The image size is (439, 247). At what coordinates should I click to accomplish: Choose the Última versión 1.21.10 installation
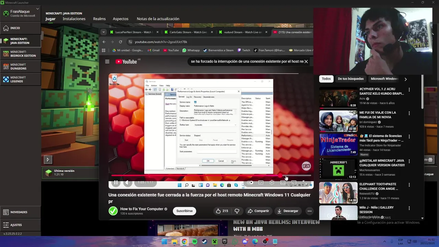pos(70,173)
